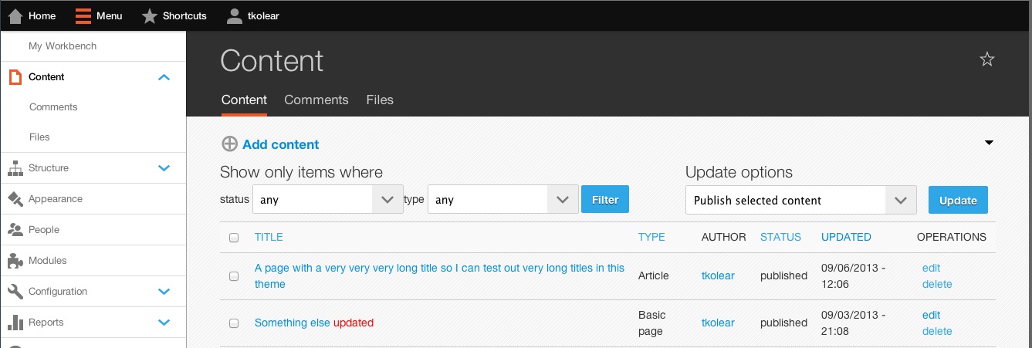The height and width of the screenshot is (348, 1032).
Task: Edit the Something else basic page
Action: coord(931,316)
